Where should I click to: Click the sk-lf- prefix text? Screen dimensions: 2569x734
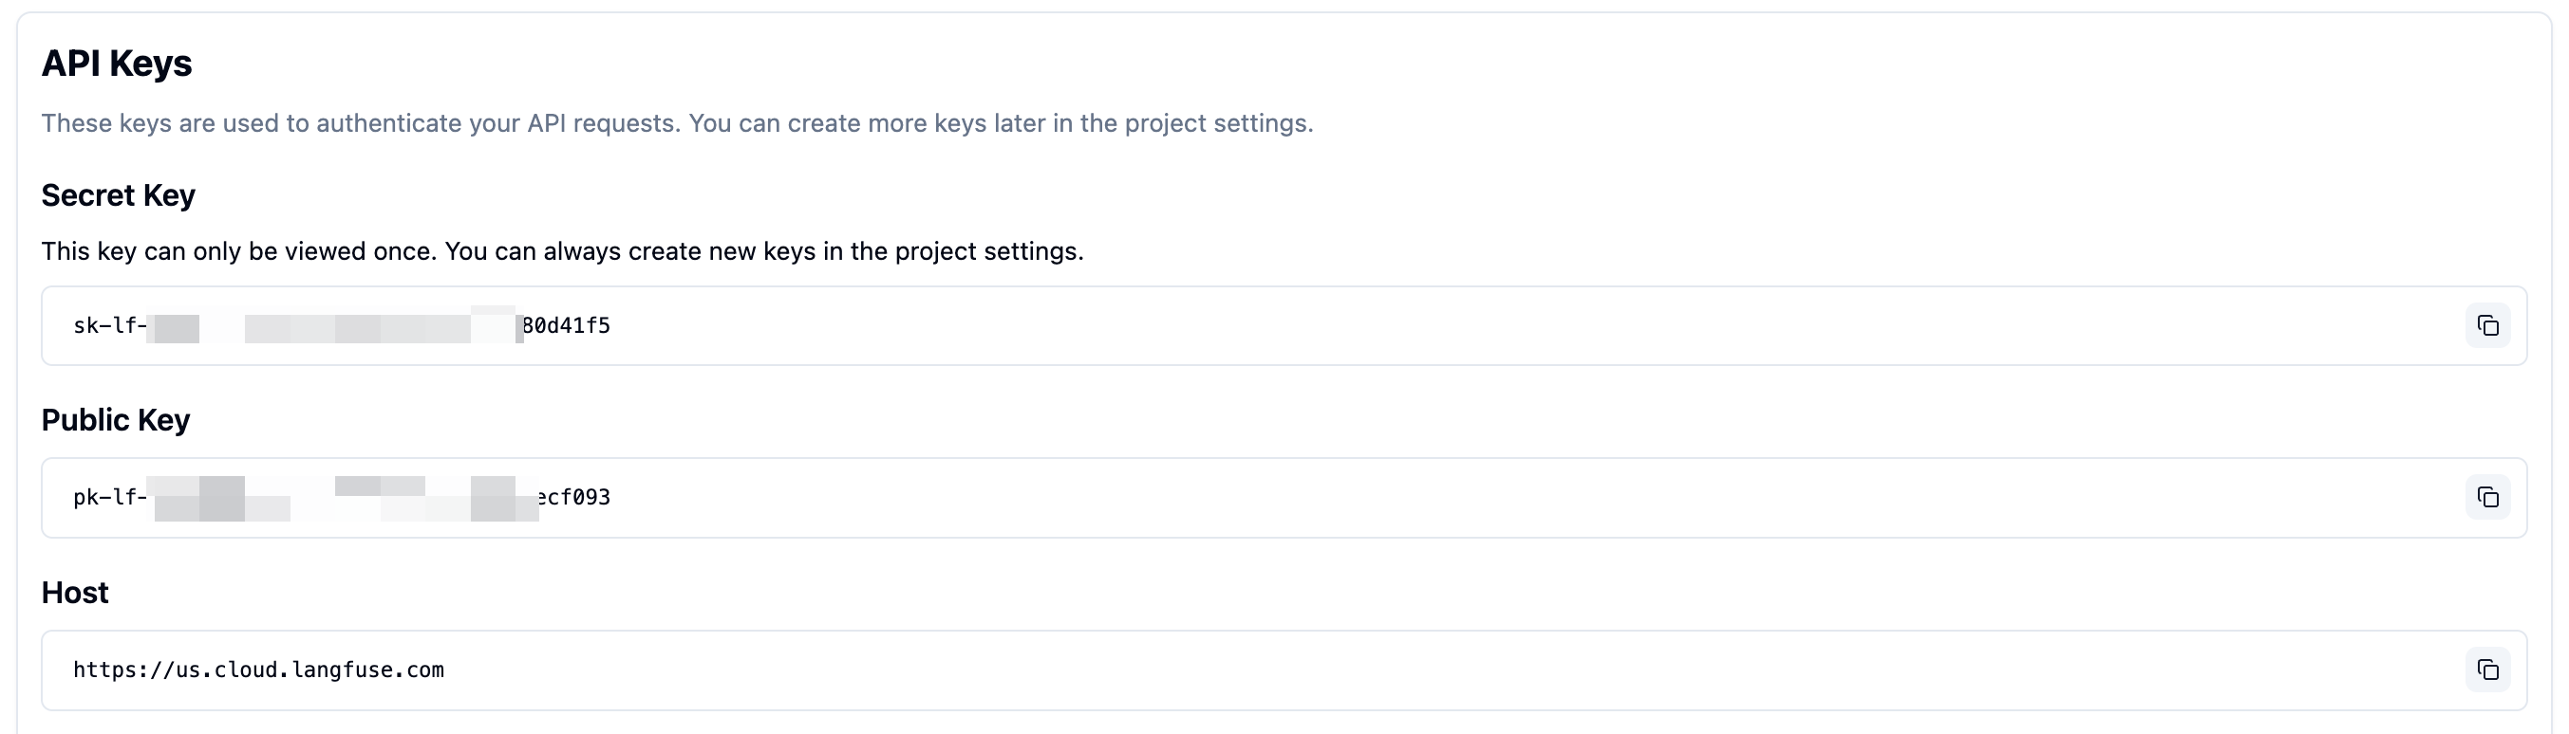click(110, 325)
